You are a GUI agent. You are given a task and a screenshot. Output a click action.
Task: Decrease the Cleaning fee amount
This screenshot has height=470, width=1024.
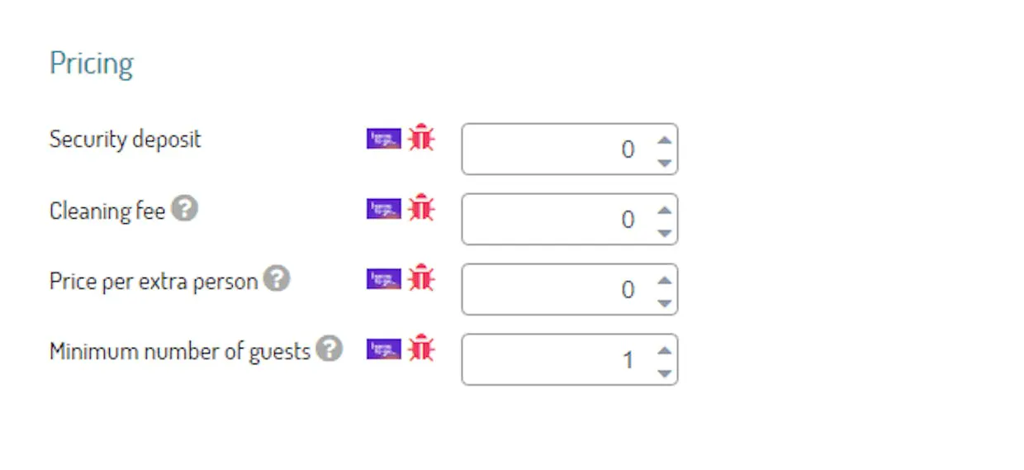pyautogui.click(x=664, y=232)
